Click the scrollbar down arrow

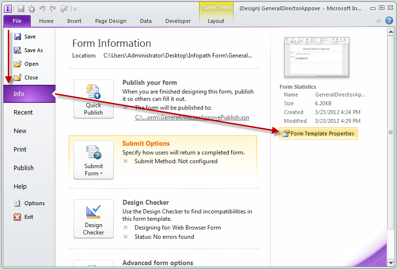(x=390, y=263)
